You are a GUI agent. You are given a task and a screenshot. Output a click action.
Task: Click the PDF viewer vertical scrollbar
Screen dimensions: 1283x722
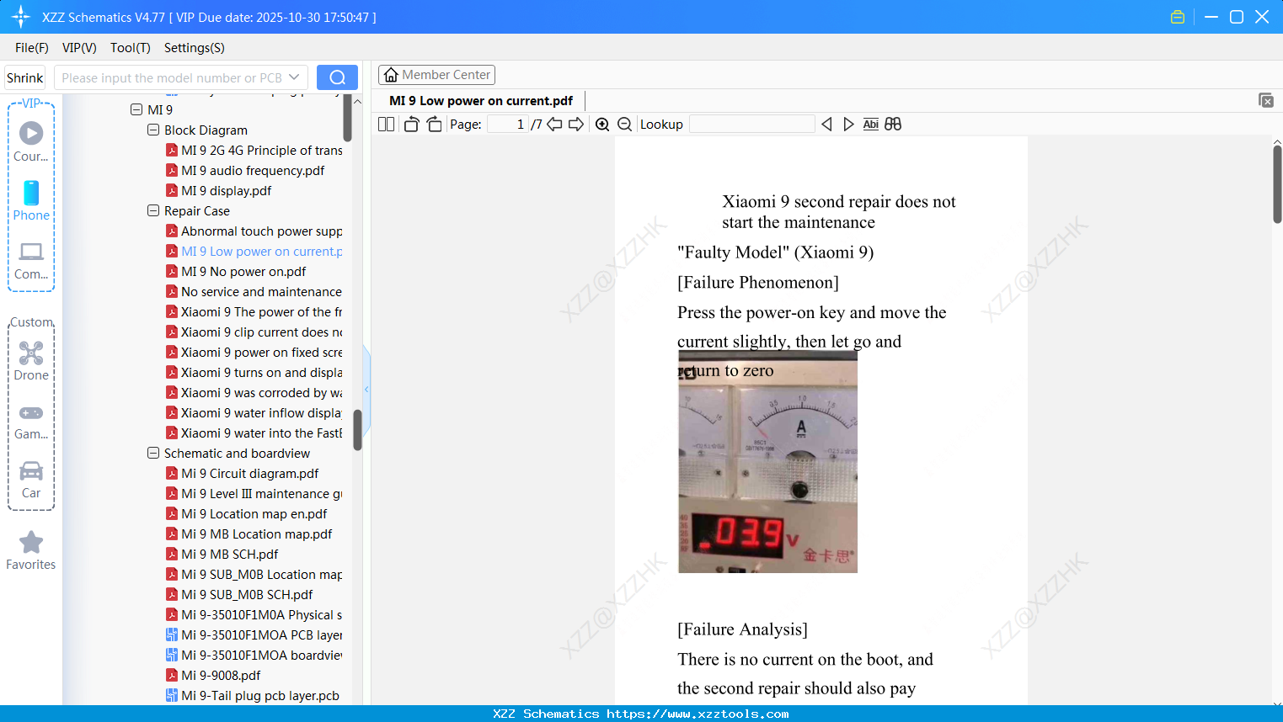(x=1277, y=183)
